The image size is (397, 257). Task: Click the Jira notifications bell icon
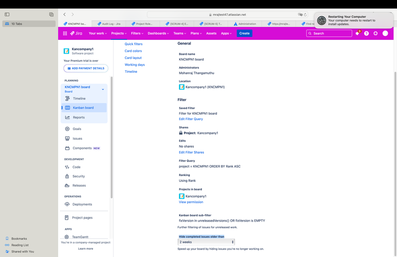pos(357,33)
